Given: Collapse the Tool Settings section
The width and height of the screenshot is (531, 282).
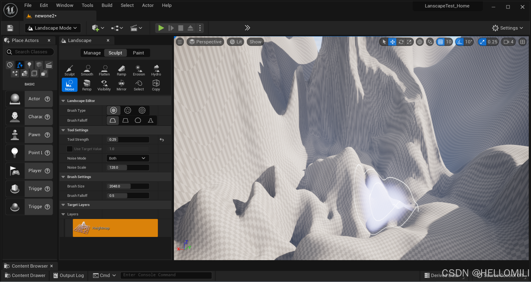Looking at the screenshot, I should (63, 130).
